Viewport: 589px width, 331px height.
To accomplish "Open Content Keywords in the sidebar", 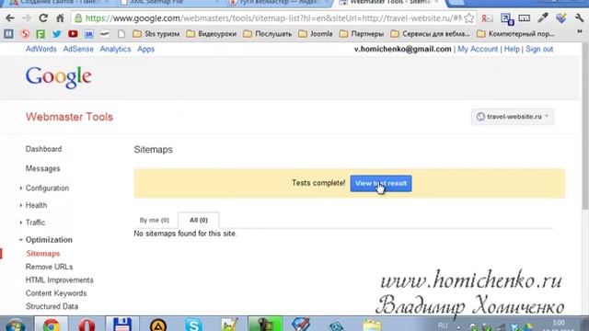I will (56, 293).
